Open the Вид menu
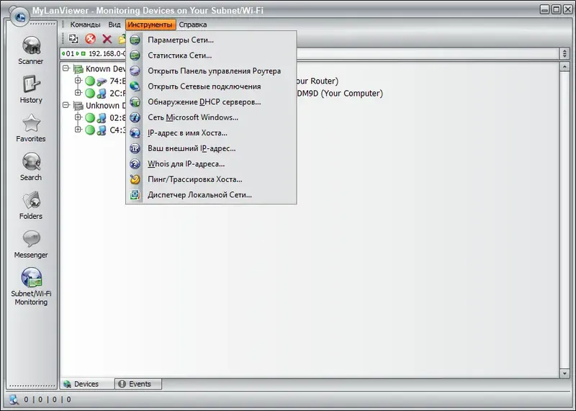Viewport: 576px width, 411px height. [114, 24]
